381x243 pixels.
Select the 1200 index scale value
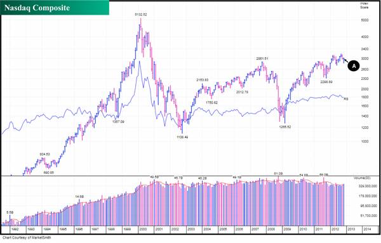[364, 128]
